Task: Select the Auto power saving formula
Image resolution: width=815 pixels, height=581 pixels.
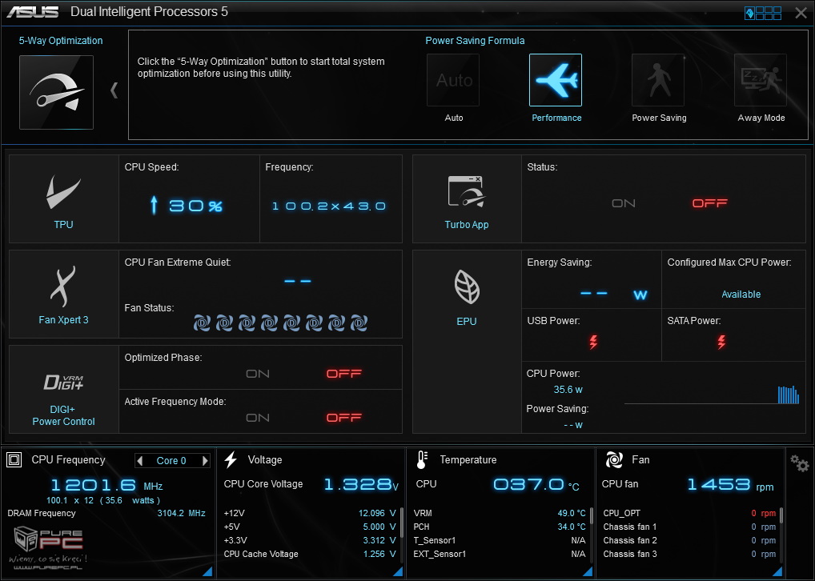Action: click(x=453, y=81)
